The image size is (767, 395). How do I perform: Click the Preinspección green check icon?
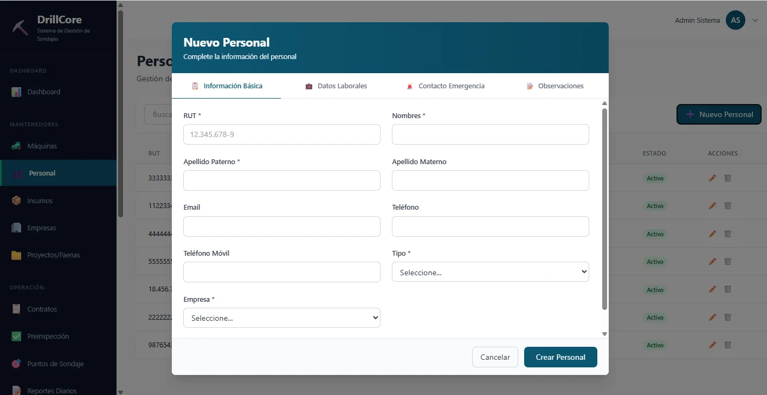tap(16, 336)
